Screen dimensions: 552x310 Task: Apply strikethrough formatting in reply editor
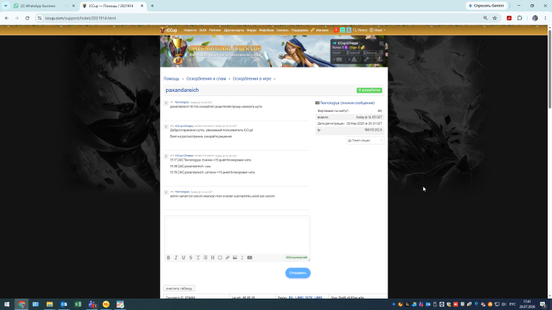click(x=190, y=258)
